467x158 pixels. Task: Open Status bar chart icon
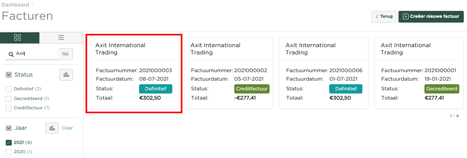click(66, 75)
